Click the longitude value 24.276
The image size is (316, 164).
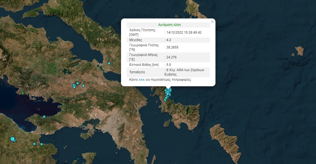tap(171, 57)
